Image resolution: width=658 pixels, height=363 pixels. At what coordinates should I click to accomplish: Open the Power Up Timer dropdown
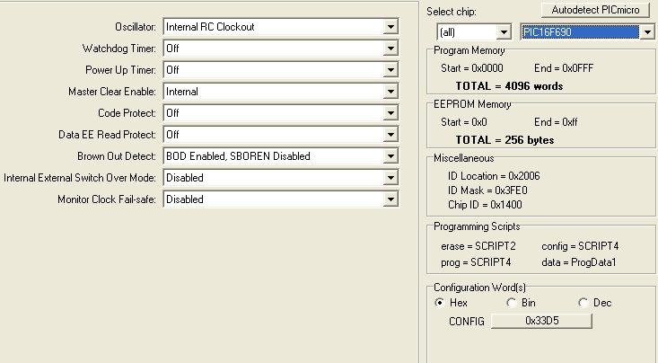[x=390, y=70]
